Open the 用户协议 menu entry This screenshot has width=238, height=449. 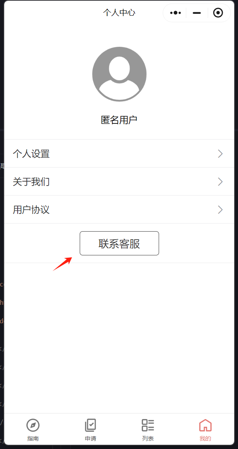click(119, 210)
